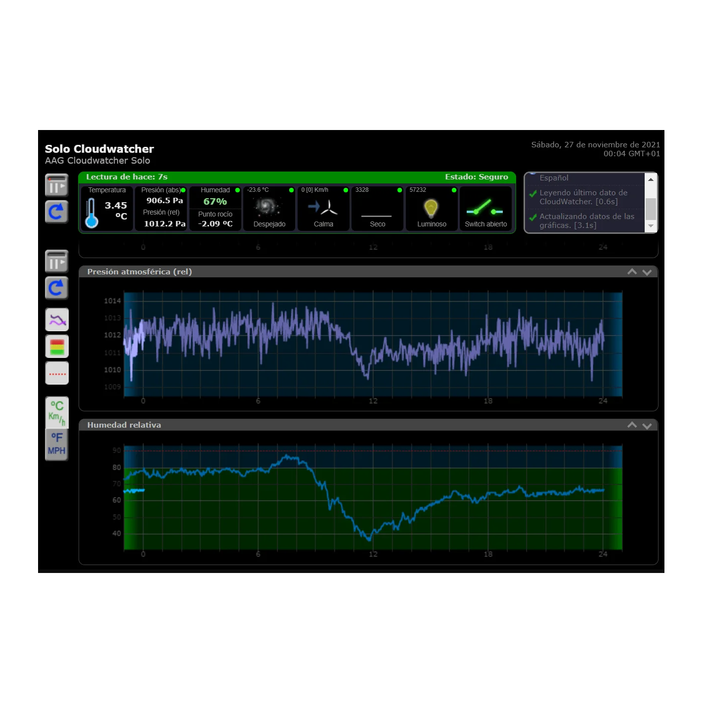Click the Calma wind condition label
The width and height of the screenshot is (703, 703).
[323, 224]
